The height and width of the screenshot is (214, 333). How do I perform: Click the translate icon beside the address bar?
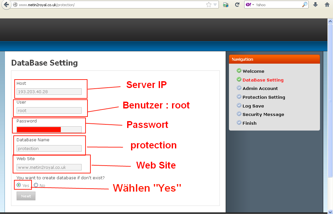[226, 5]
